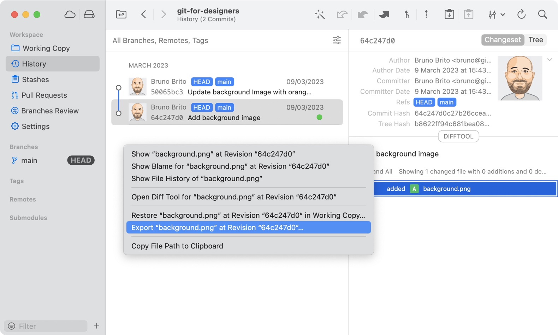This screenshot has height=335, width=558.
Task: Select the main branch in sidebar
Action: point(29,160)
